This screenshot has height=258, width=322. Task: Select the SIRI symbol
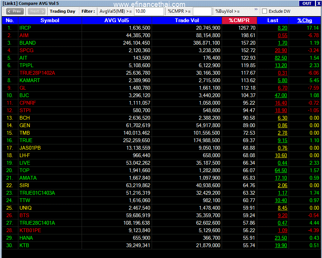click(24, 186)
